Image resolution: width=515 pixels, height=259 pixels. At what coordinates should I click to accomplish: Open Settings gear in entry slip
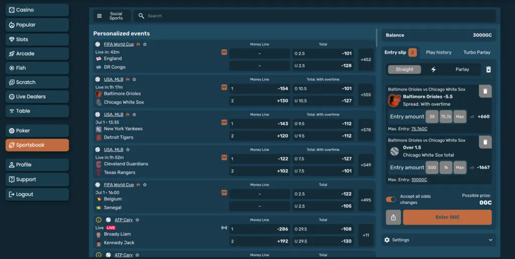point(387,240)
